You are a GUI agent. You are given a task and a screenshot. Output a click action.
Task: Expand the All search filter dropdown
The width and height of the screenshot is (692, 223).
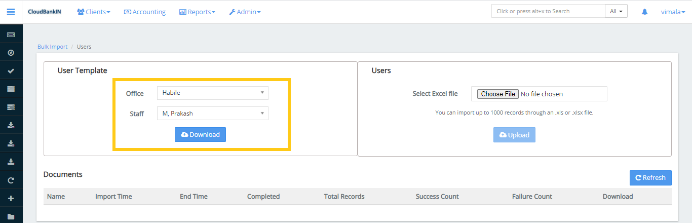tap(616, 11)
